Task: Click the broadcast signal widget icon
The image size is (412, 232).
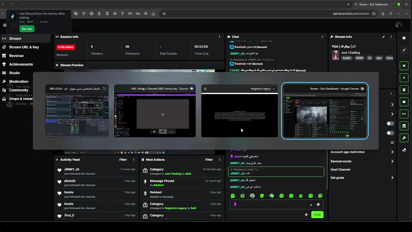Action: (x=404, y=114)
